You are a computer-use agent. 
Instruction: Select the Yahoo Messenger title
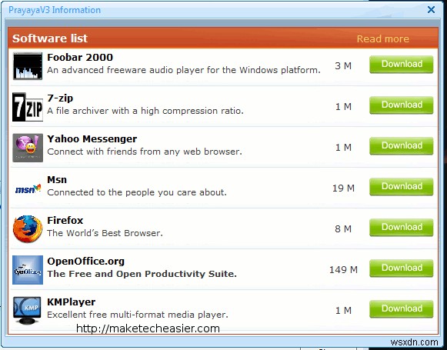[92, 138]
